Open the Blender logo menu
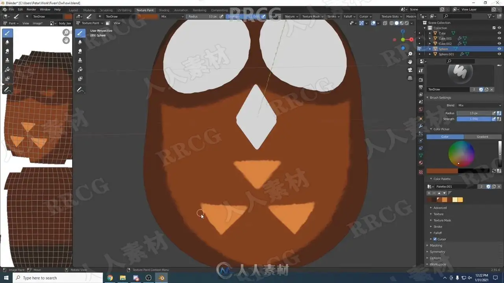The height and width of the screenshot is (283, 504). (x=4, y=9)
